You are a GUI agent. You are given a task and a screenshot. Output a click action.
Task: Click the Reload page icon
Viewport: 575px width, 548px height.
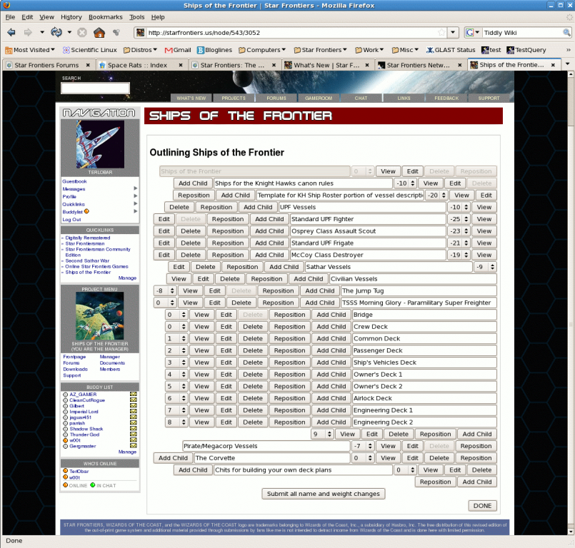(56, 33)
